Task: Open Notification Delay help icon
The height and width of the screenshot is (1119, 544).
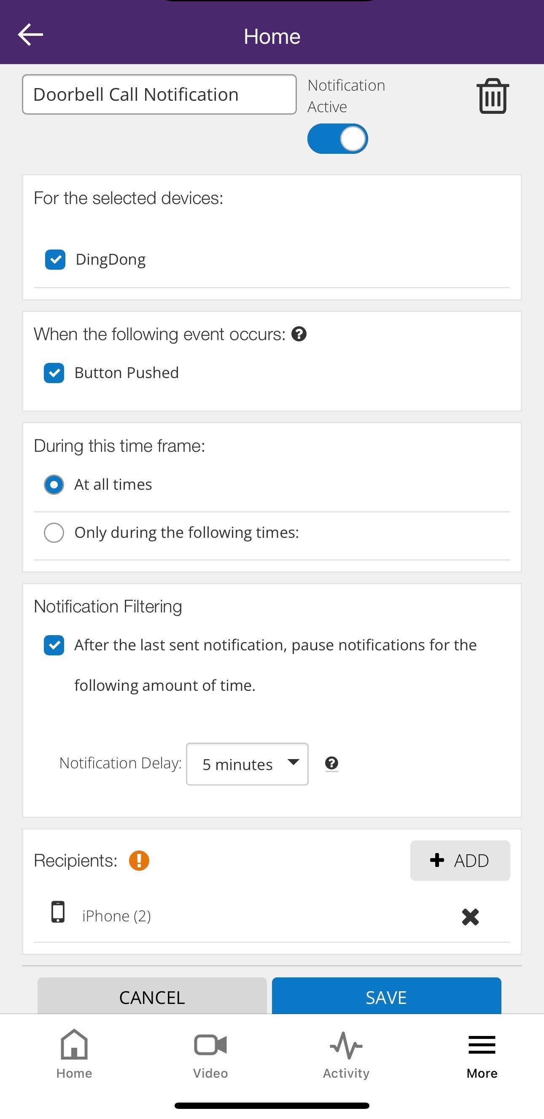Action: coord(331,763)
